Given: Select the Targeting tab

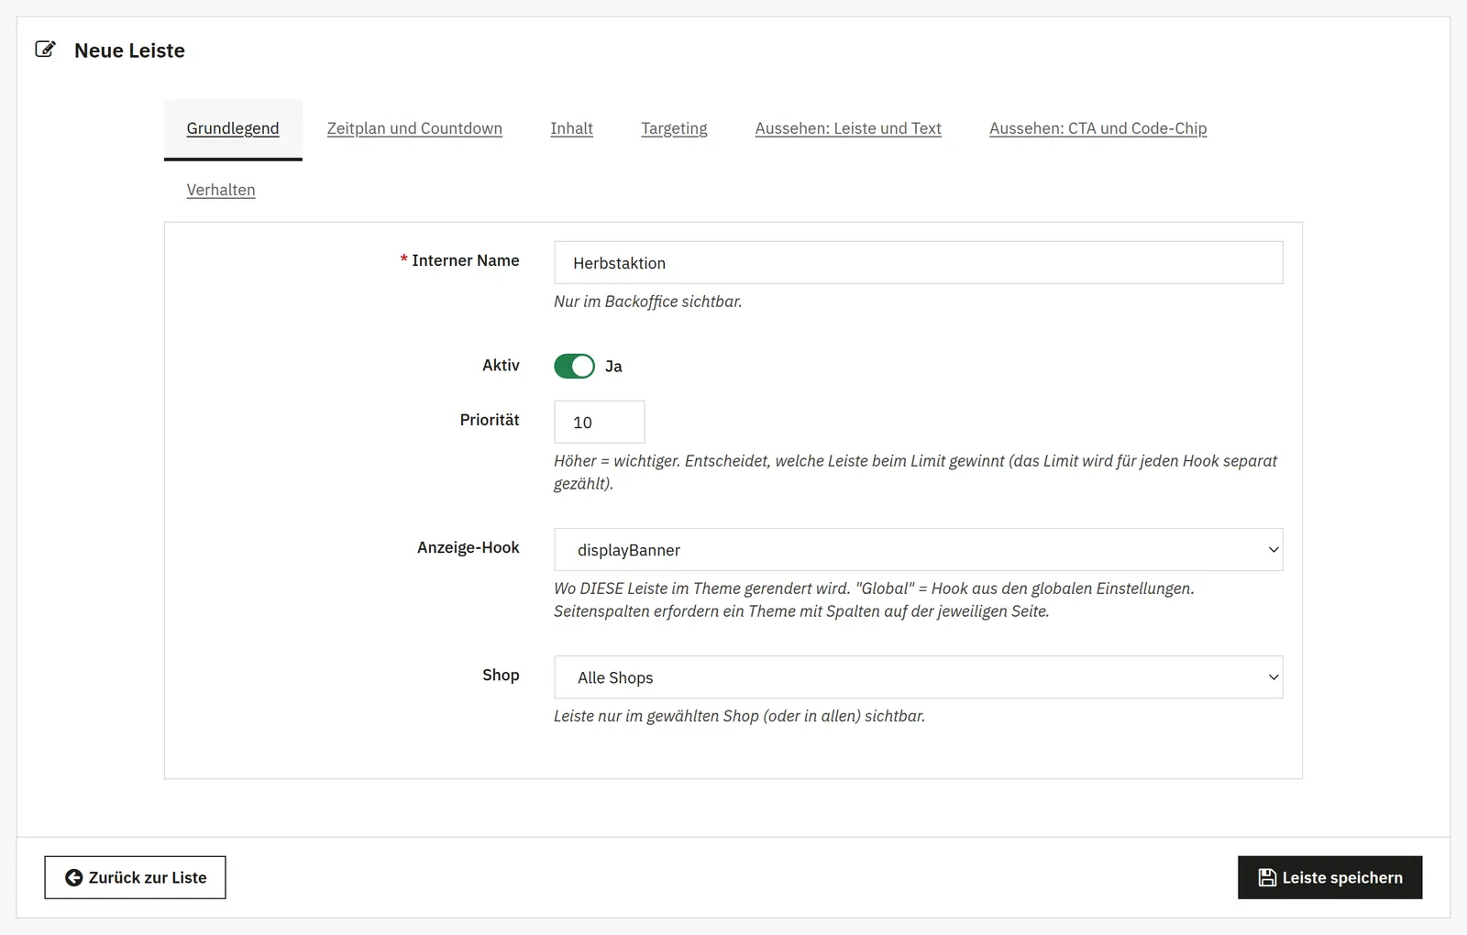Looking at the screenshot, I should pyautogui.click(x=674, y=129).
